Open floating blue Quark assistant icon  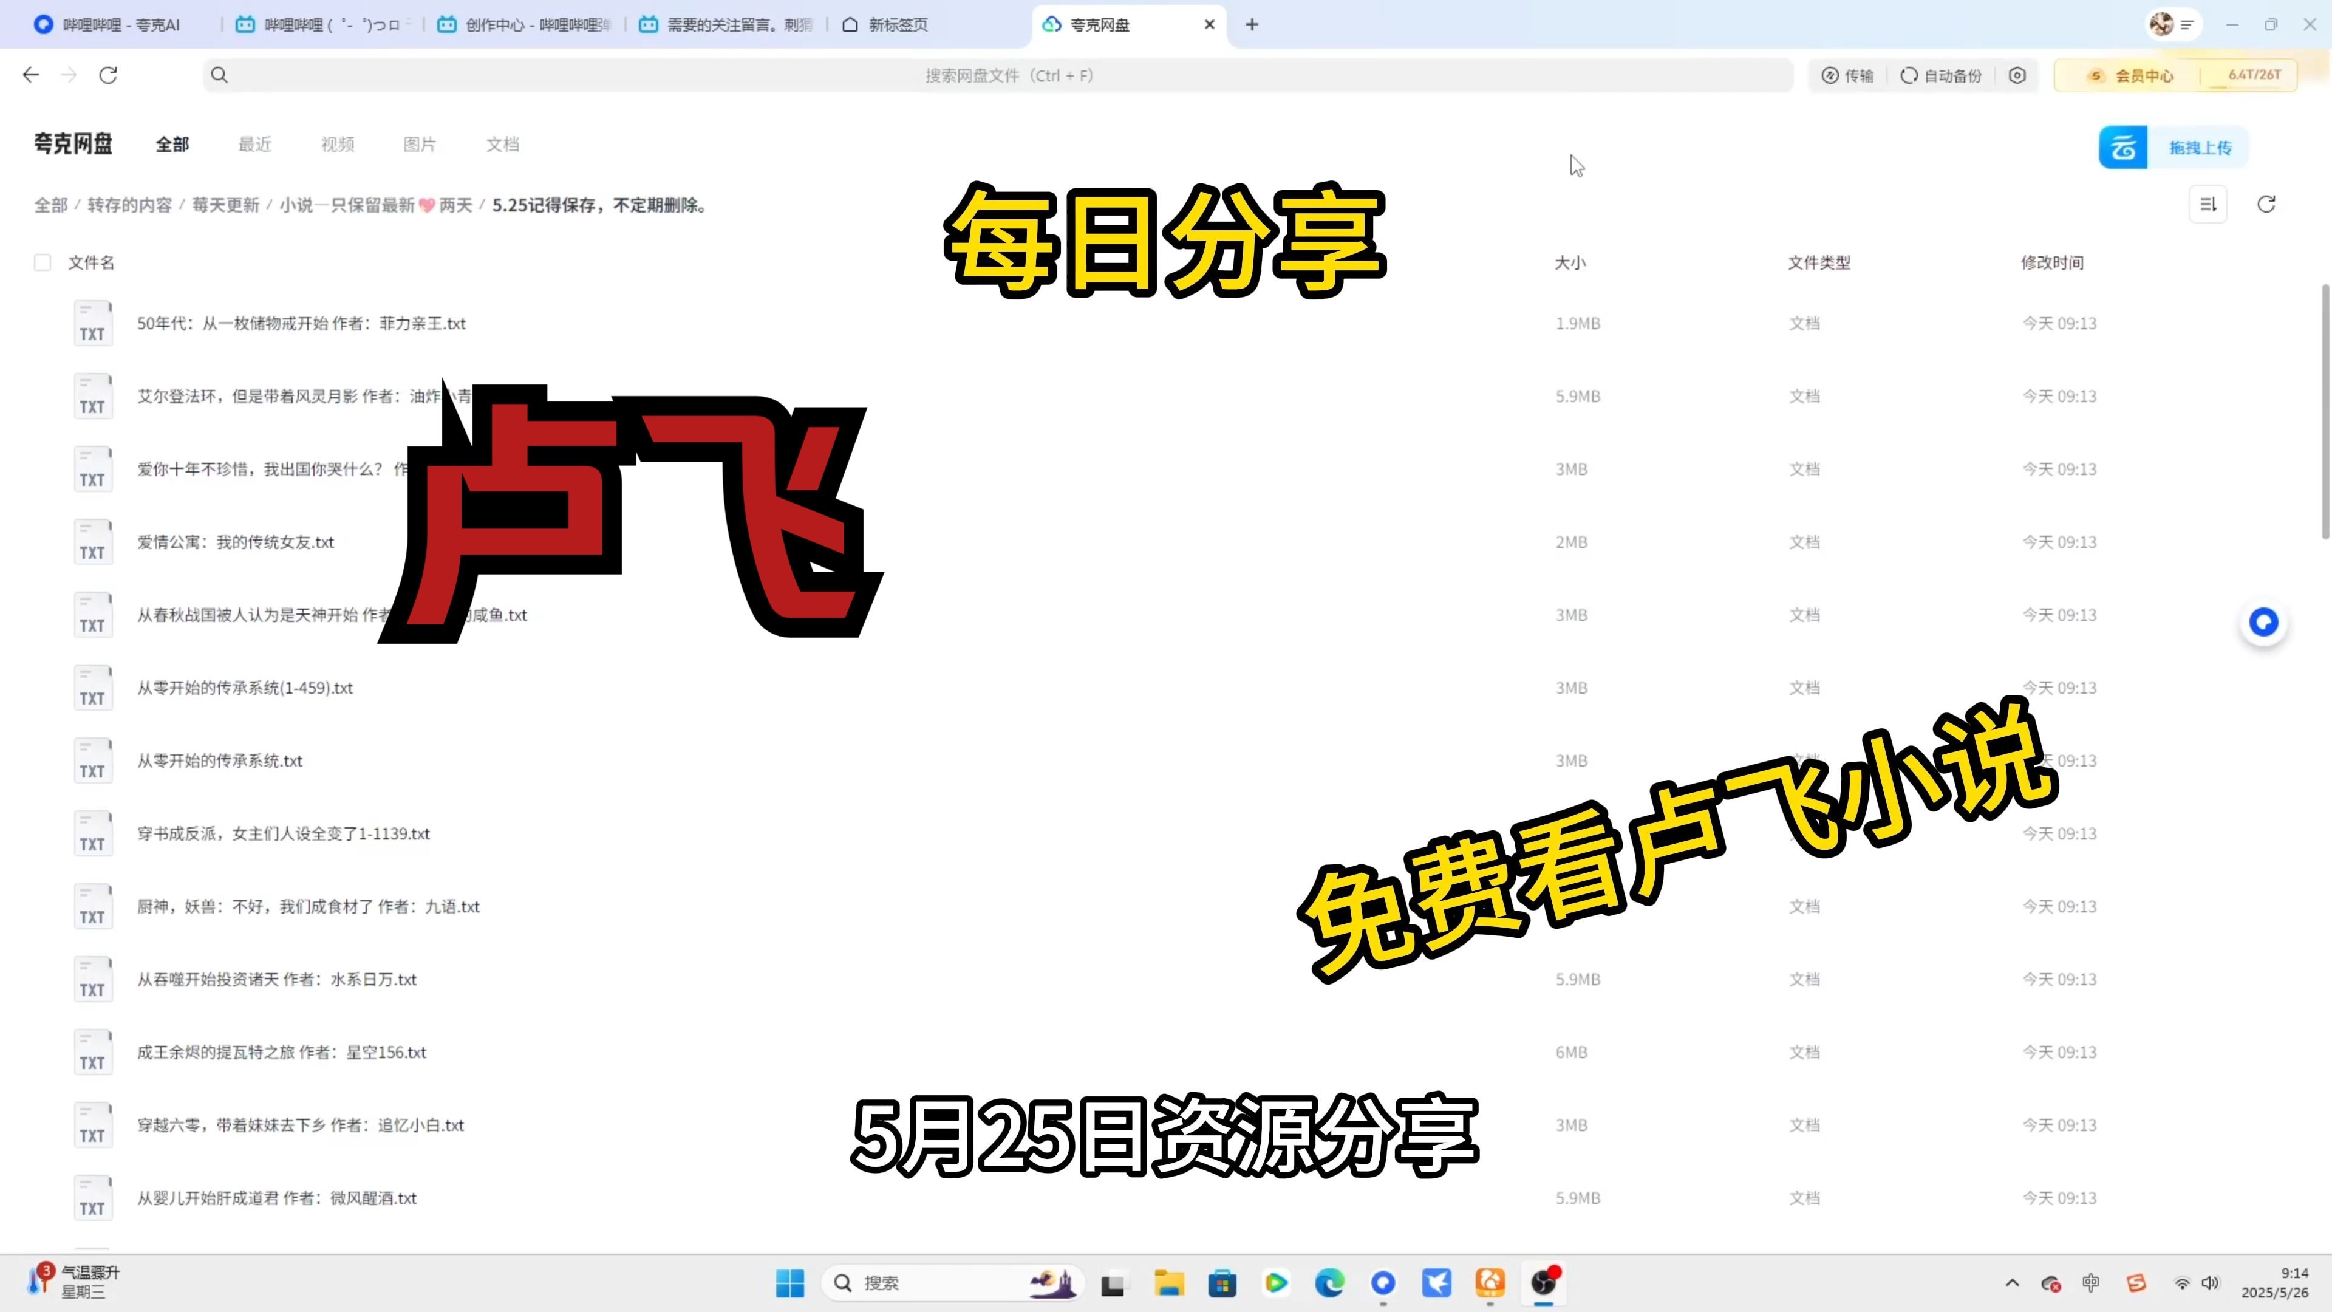2263,623
